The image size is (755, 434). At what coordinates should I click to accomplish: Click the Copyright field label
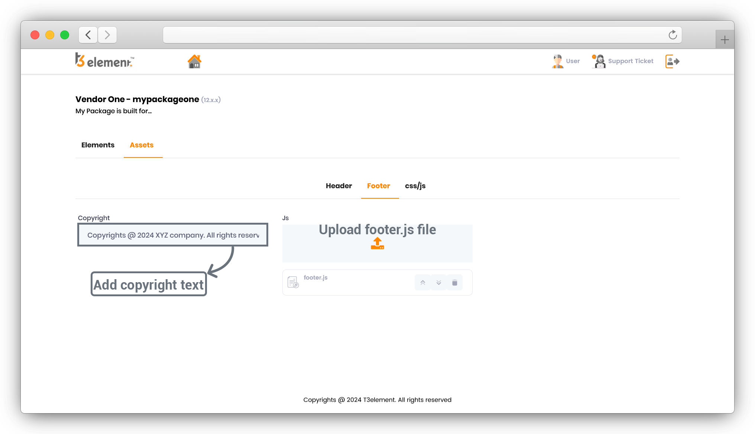pyautogui.click(x=94, y=218)
